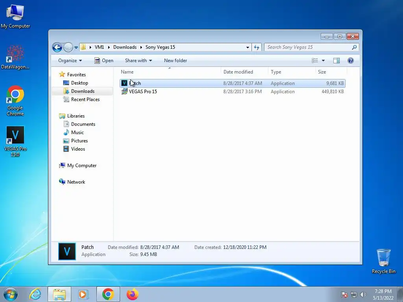The height and width of the screenshot is (302, 403).
Task: Select Libraries in the navigation pane
Action: (76, 116)
